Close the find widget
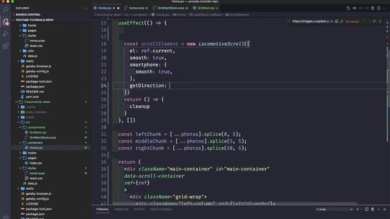 click(x=380, y=22)
